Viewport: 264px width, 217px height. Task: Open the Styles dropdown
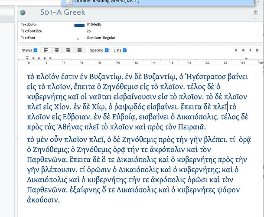[x=29, y=50]
